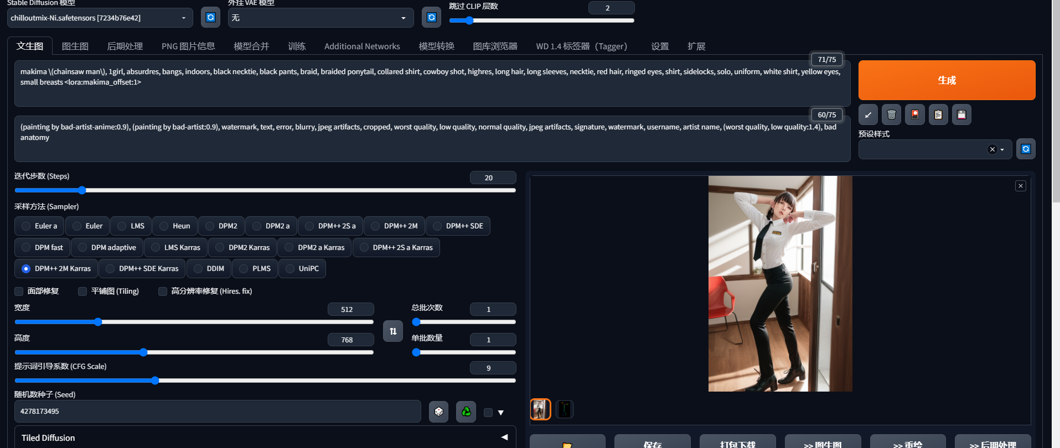Open the 模型转换 model conversion tab
The width and height of the screenshot is (1060, 448).
(436, 46)
